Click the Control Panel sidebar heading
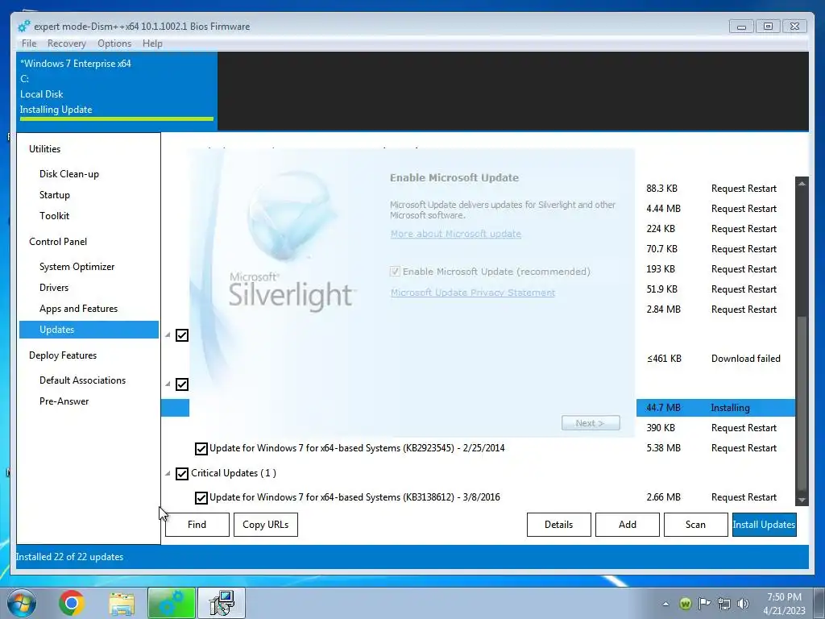The image size is (825, 619). [58, 242]
